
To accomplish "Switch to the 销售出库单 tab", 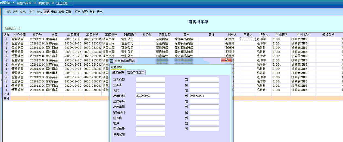I will tap(24, 3).
